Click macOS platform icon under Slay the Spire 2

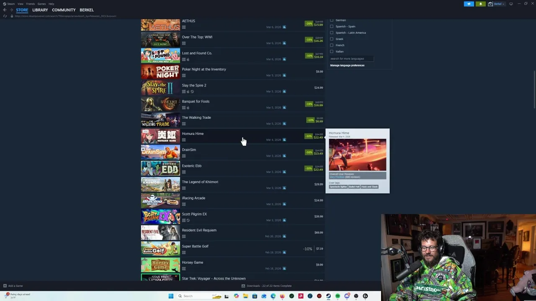coord(188,92)
